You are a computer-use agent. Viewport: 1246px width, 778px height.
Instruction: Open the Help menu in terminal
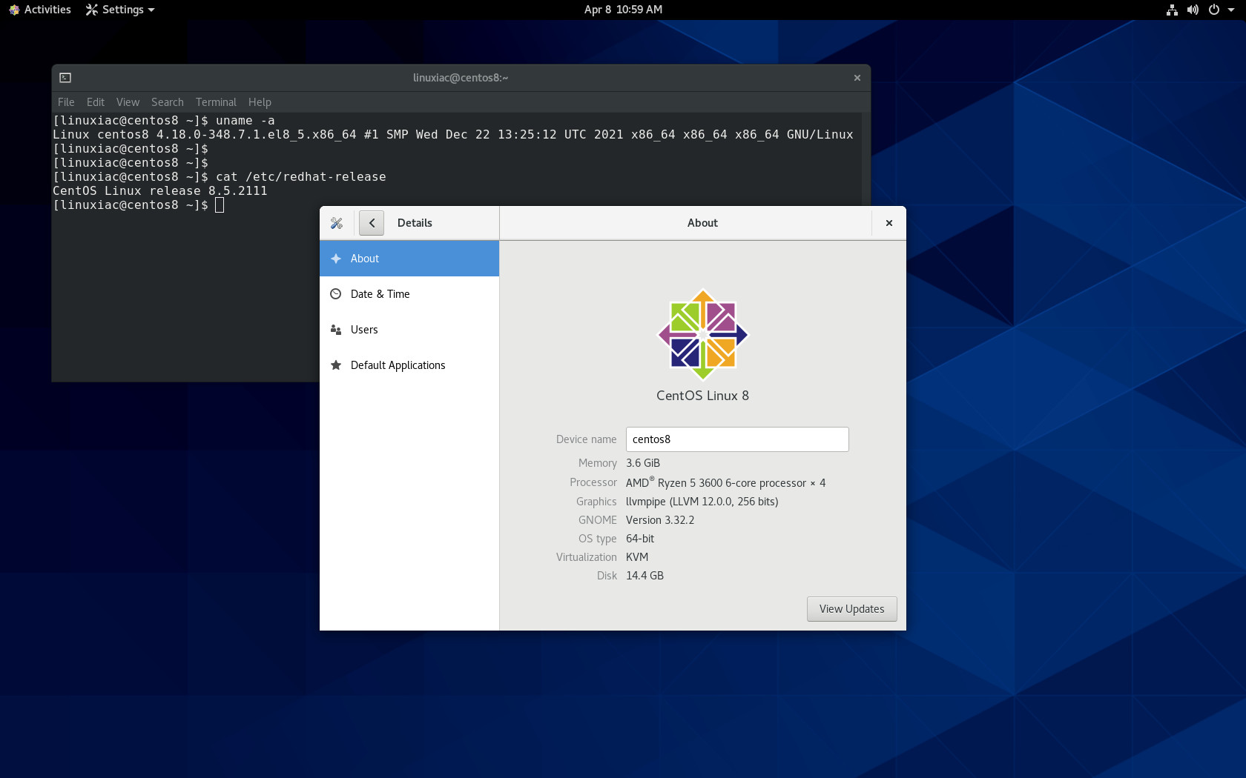(x=260, y=102)
